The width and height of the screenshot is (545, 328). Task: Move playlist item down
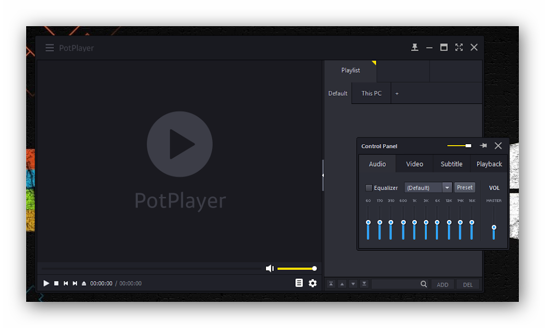tap(353, 284)
